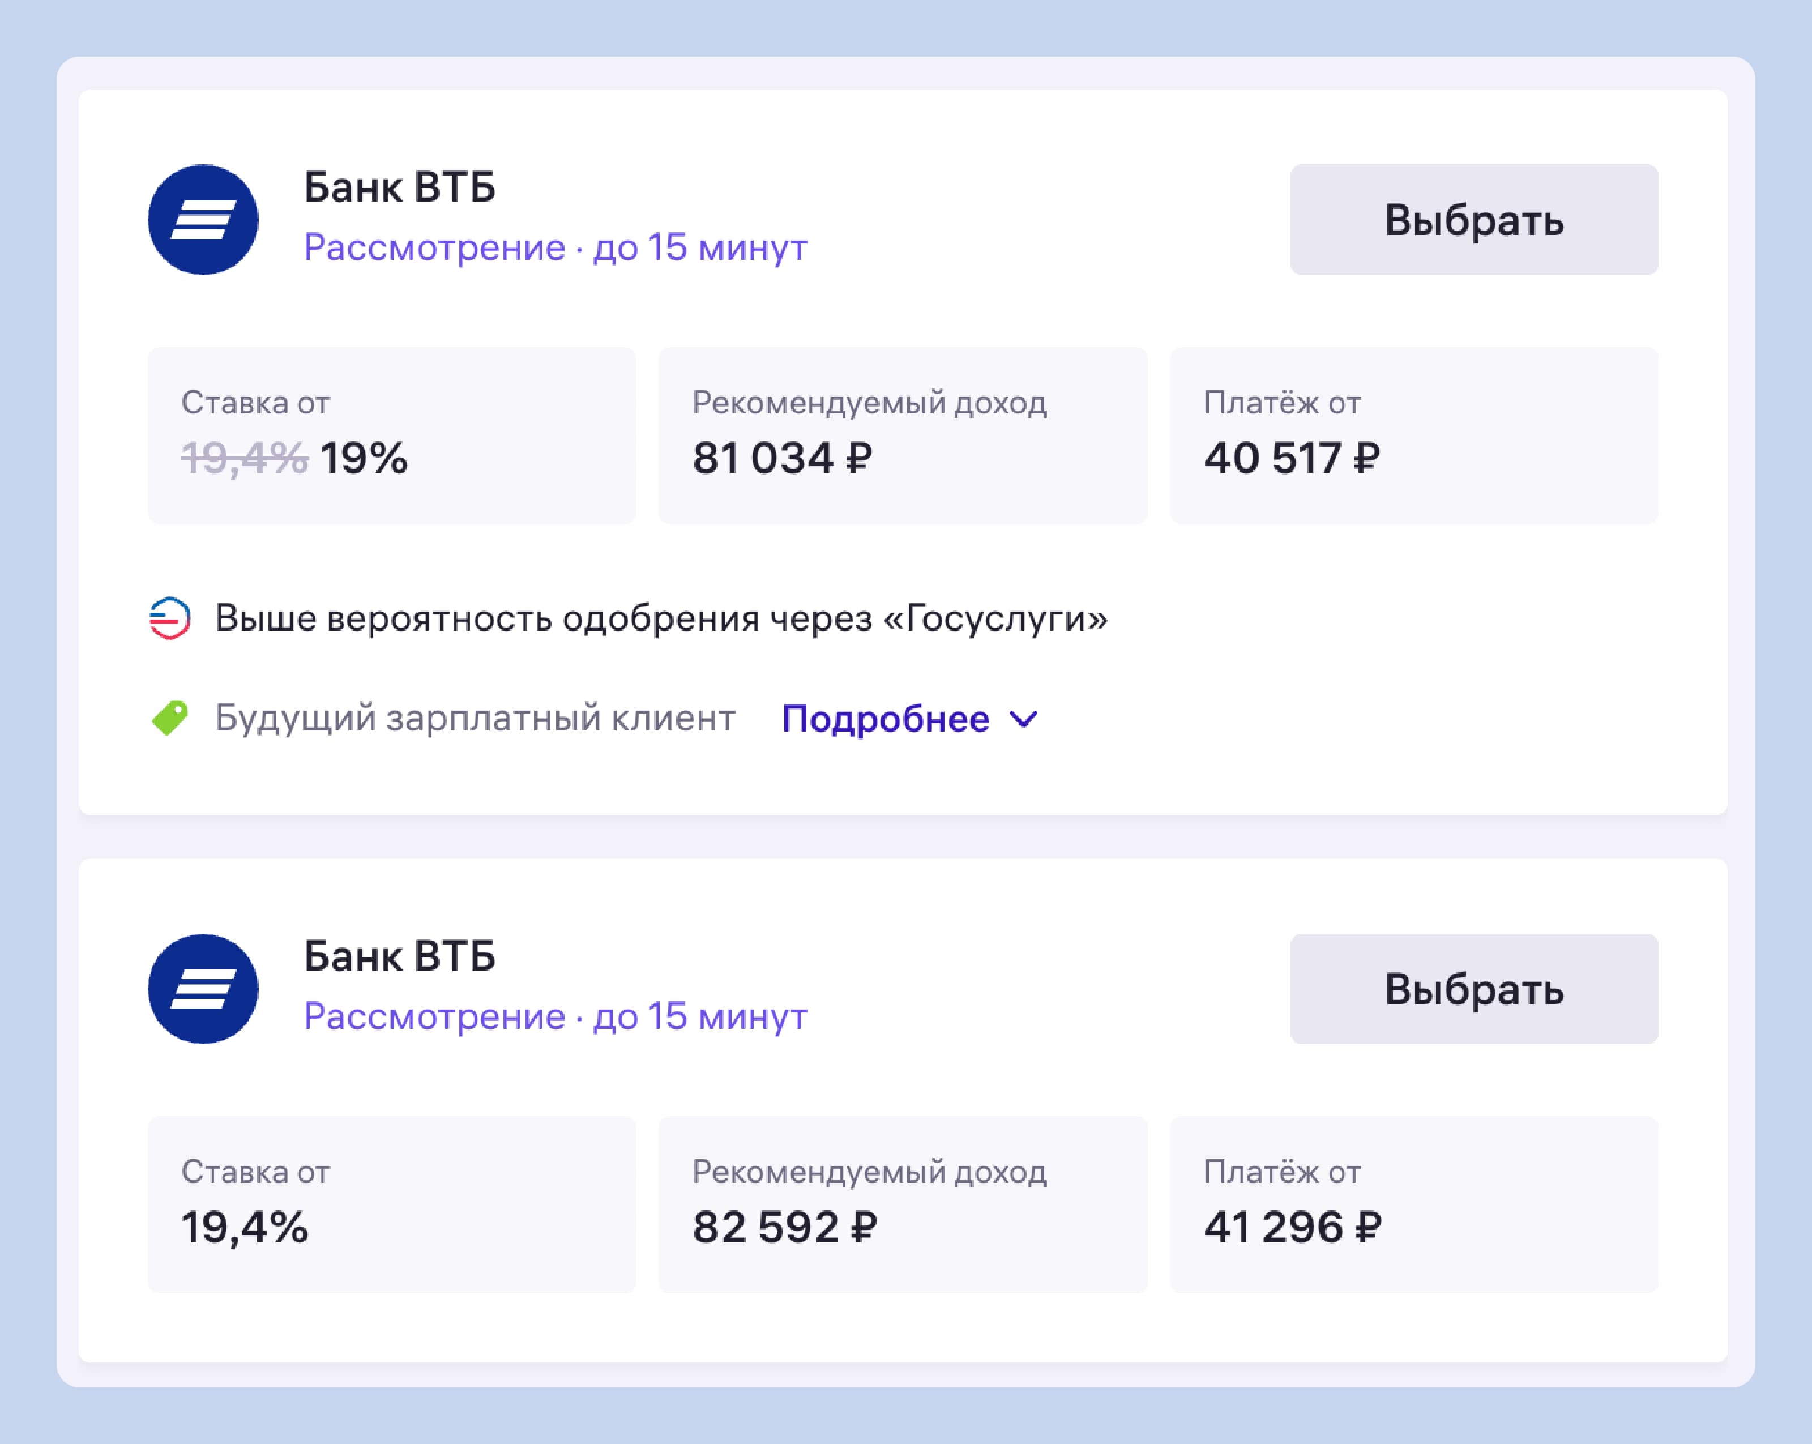Click the 19,4% rate tile in second offer

click(392, 1204)
